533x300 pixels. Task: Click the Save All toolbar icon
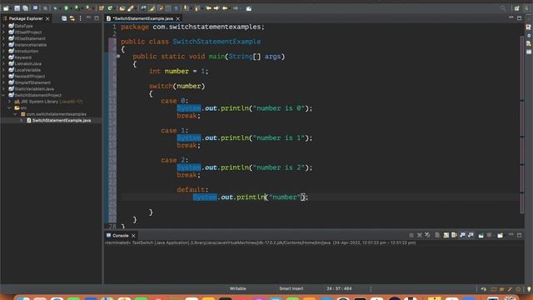pos(25,8)
